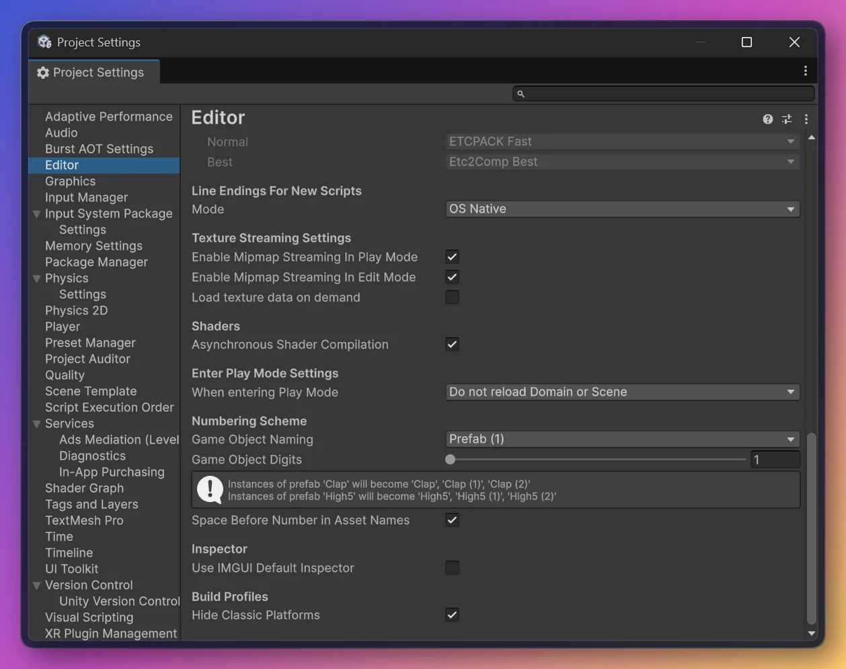Open TextMesh Pro settings
The image size is (846, 669).
click(x=85, y=520)
